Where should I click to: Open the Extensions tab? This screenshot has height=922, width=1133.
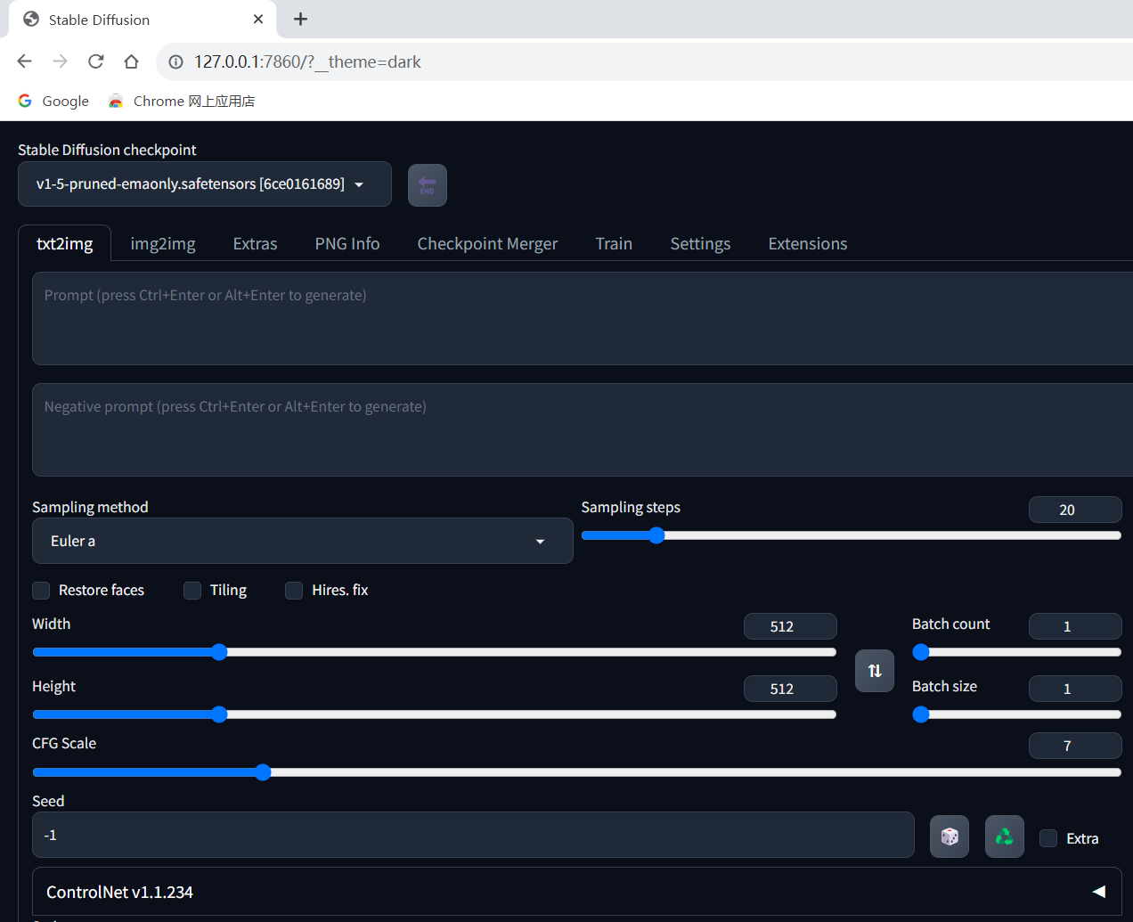[808, 243]
